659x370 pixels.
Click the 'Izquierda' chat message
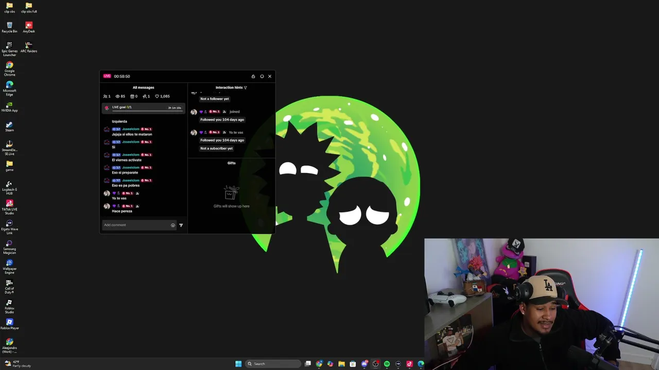(119, 121)
